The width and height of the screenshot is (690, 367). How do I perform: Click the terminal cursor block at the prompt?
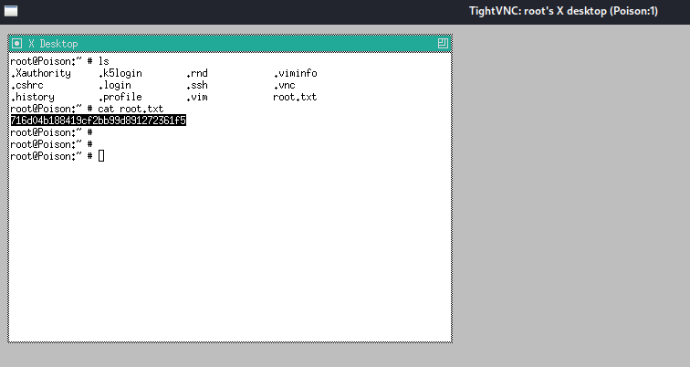[x=101, y=156]
